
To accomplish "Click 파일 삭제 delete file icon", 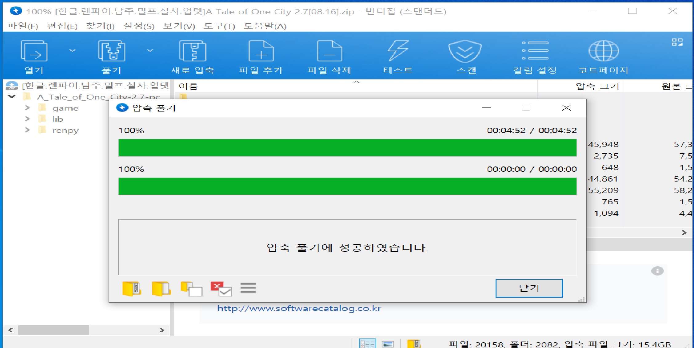I will pos(329,51).
